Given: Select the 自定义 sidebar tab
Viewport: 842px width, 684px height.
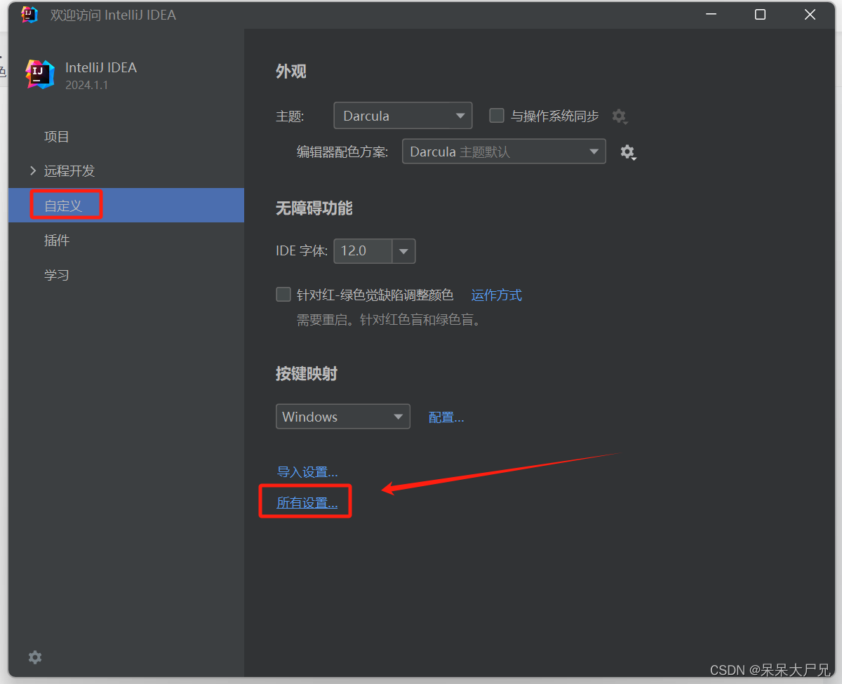Looking at the screenshot, I should click(x=126, y=206).
